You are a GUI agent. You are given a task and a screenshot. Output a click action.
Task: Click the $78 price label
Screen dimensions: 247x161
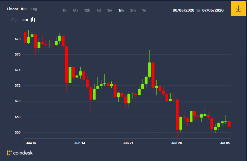point(18,39)
